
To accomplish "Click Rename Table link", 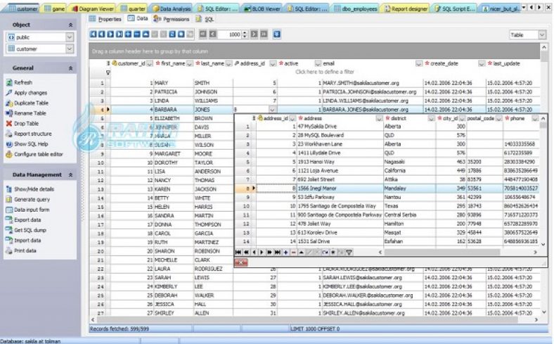I will pos(30,113).
